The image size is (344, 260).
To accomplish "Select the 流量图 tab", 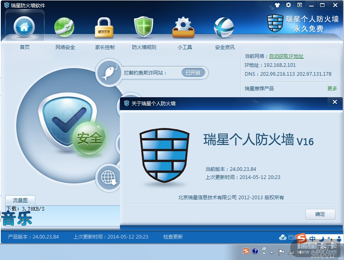I will point(20,200).
